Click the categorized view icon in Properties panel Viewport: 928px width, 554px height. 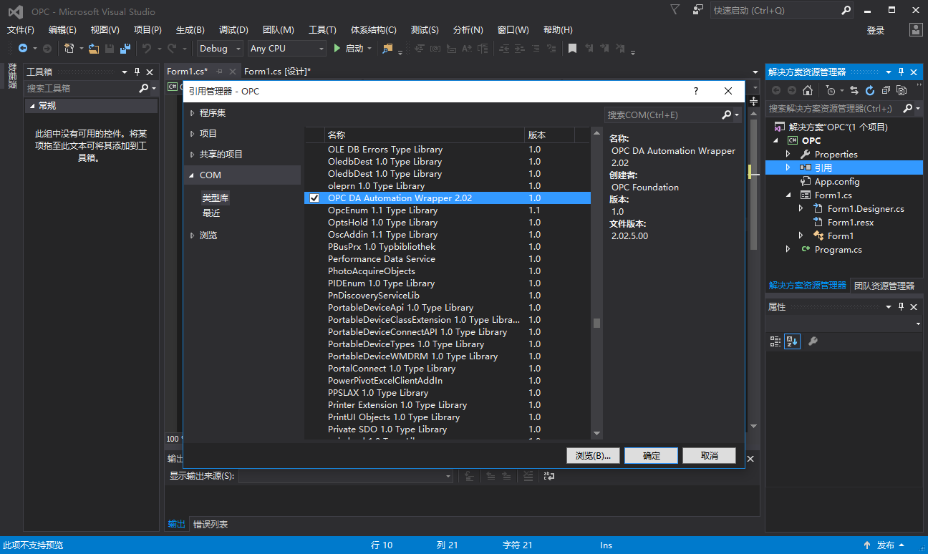[775, 341]
